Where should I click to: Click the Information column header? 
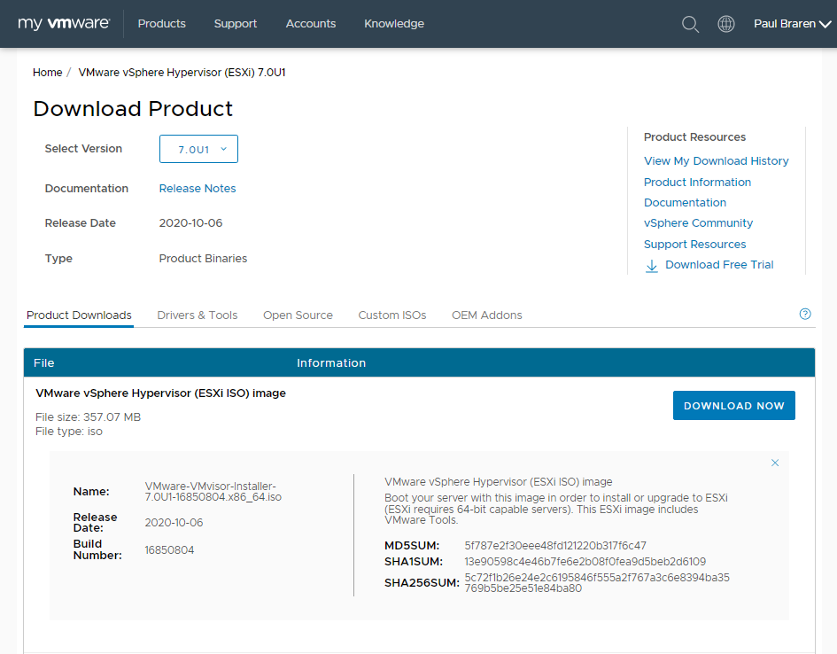331,363
